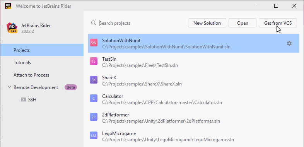Click the ShareX SX project icon

coord(94,80)
